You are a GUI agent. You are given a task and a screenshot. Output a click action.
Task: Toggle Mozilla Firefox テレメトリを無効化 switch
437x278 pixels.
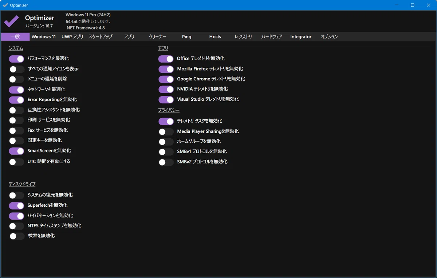[166, 69]
